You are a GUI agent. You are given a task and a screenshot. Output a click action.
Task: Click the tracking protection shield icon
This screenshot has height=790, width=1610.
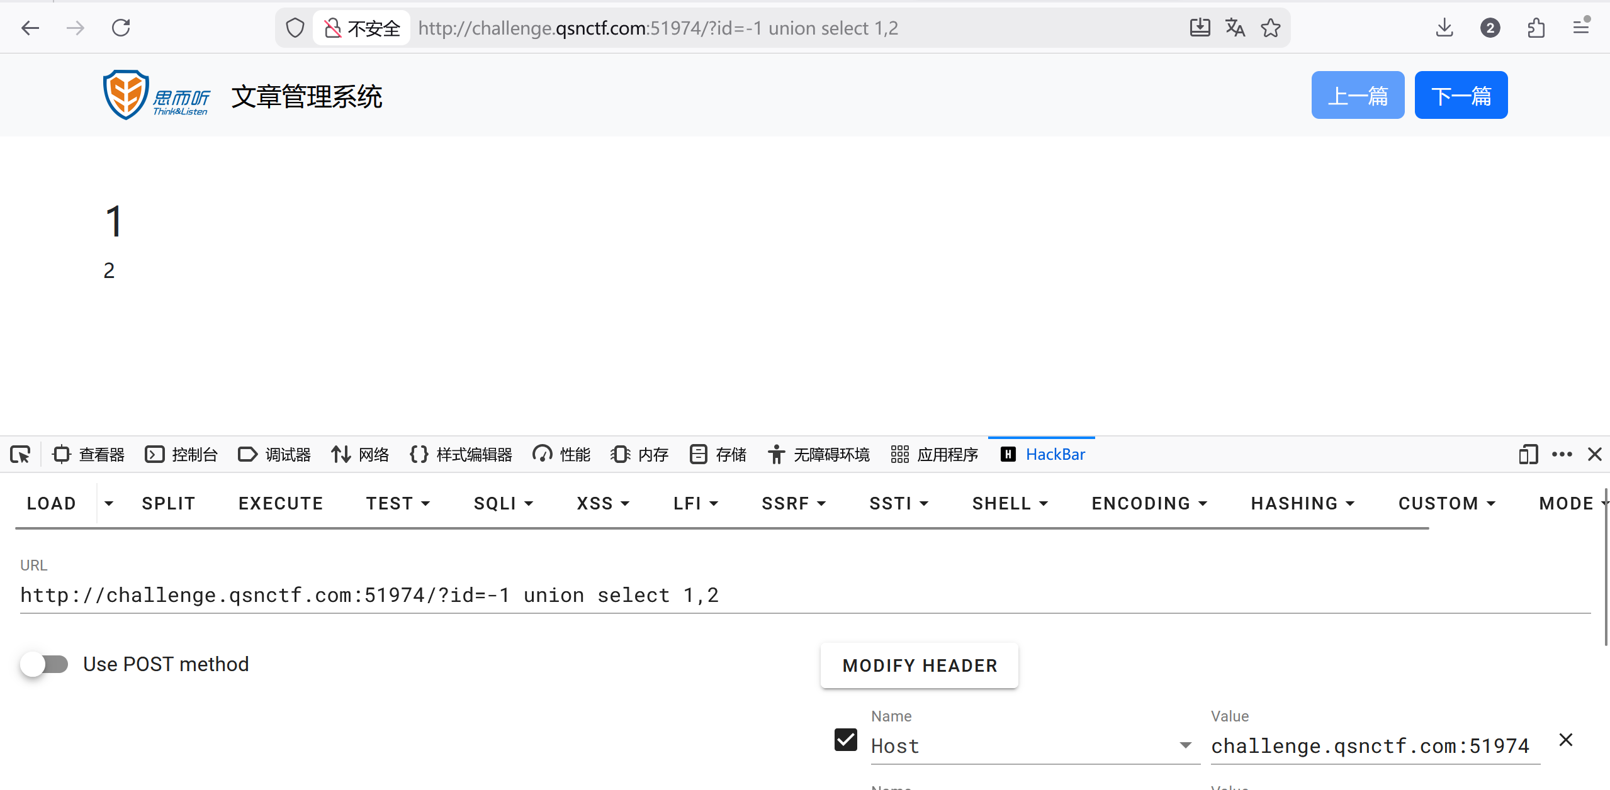pos(295,28)
